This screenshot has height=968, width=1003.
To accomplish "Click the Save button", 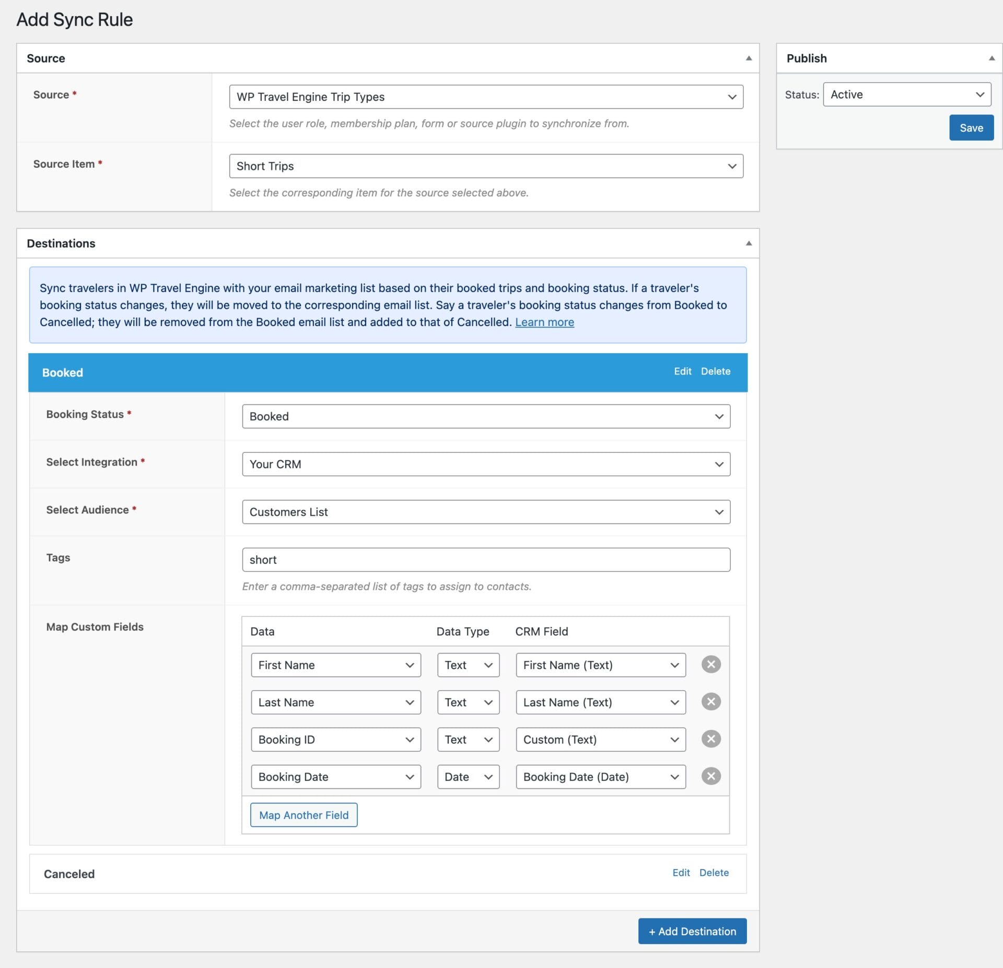I will pos(971,127).
